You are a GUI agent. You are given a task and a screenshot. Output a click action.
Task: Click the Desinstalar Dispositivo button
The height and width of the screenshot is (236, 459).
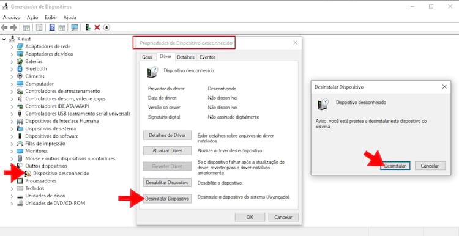(167, 199)
